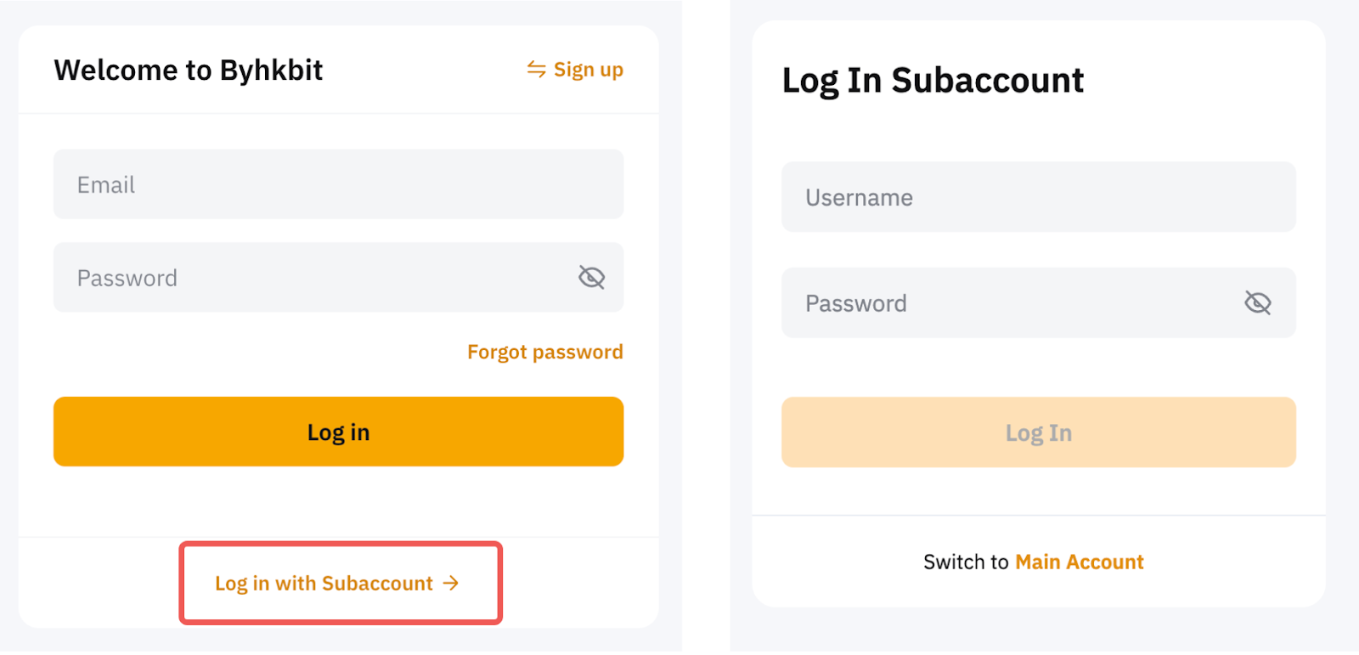Choose Log in with Subaccount
Screen dimensions: 1359x655
click(324, 584)
